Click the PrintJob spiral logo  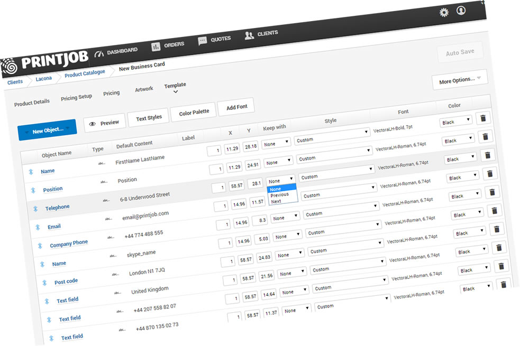point(10,66)
